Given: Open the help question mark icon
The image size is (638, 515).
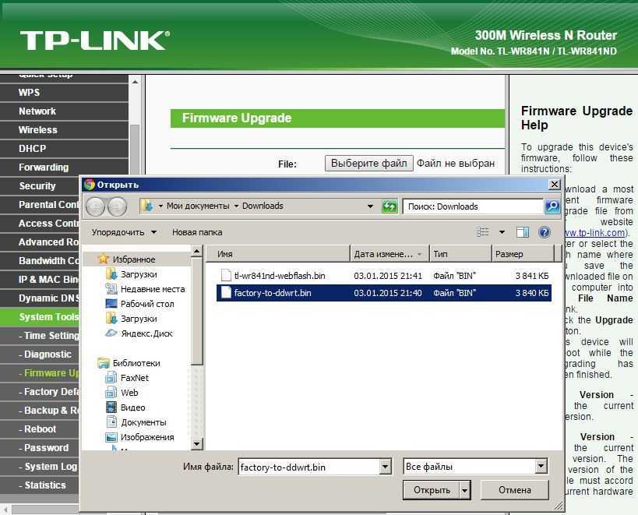Looking at the screenshot, I should 545,232.
